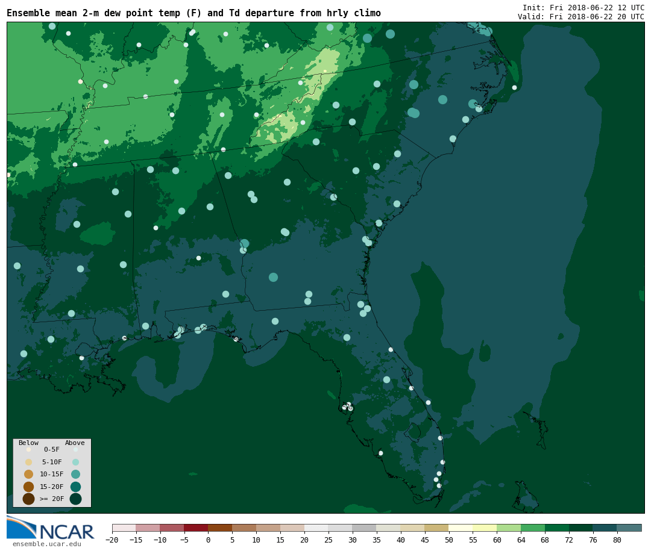Image resolution: width=651 pixels, height=551 pixels.
Task: Pick the colorbar swatch between -10 and -5
Action: (x=172, y=528)
